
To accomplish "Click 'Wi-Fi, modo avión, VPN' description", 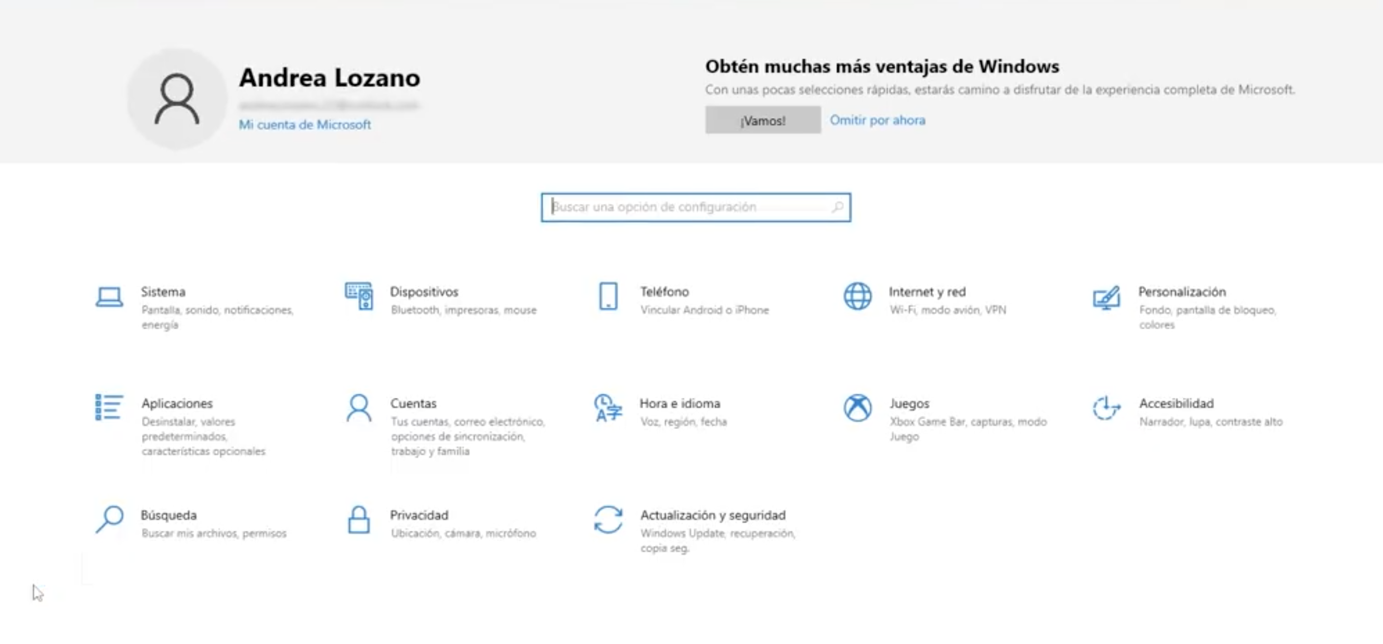I will pyautogui.click(x=948, y=310).
